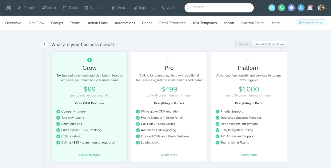The width and height of the screenshot is (331, 168).
Task: Click the green phone call icon
Action: [x=281, y=8]
